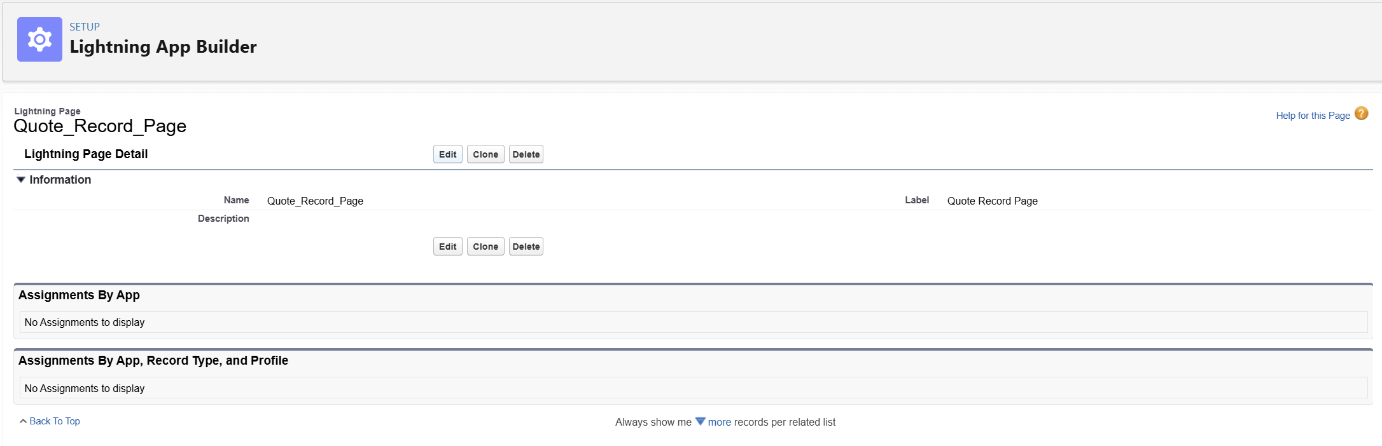Click the Assignments By App, Record Type, and Profile heading

(x=153, y=360)
